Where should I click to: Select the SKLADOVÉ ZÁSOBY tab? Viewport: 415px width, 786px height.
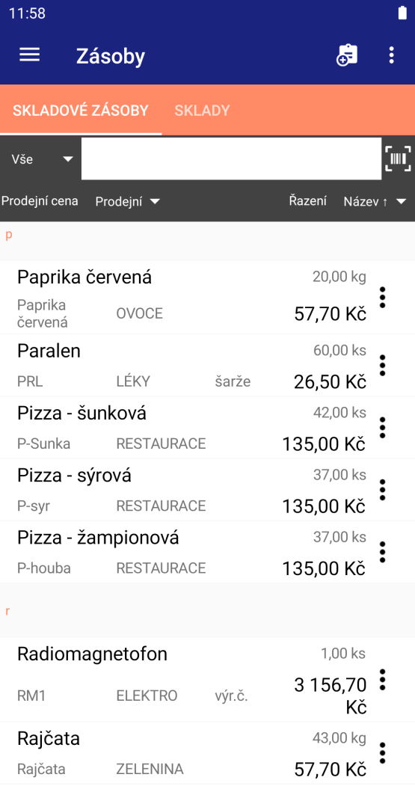[81, 110]
